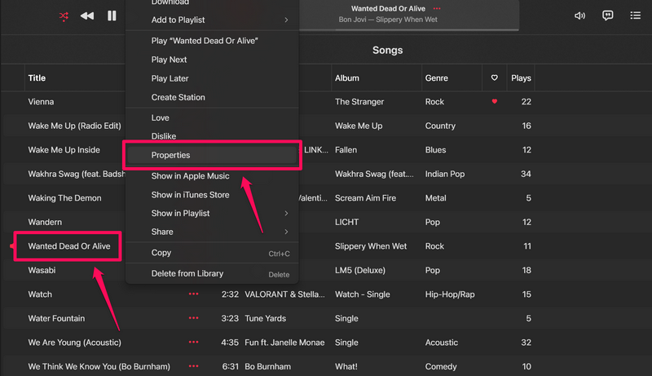Viewport: 652px width, 376px height.
Task: Pause the current song
Action: tap(112, 15)
